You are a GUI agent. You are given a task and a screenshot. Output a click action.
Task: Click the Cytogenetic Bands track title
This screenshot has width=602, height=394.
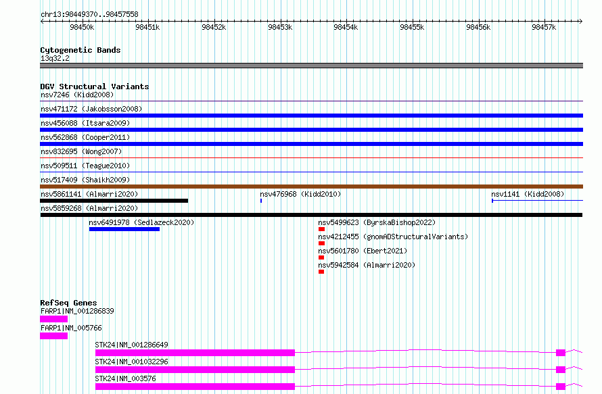coord(80,50)
